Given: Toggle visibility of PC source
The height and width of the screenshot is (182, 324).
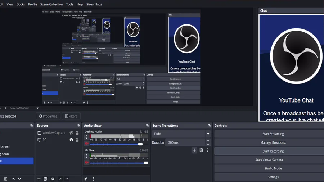Looking at the screenshot, I should [x=71, y=140].
